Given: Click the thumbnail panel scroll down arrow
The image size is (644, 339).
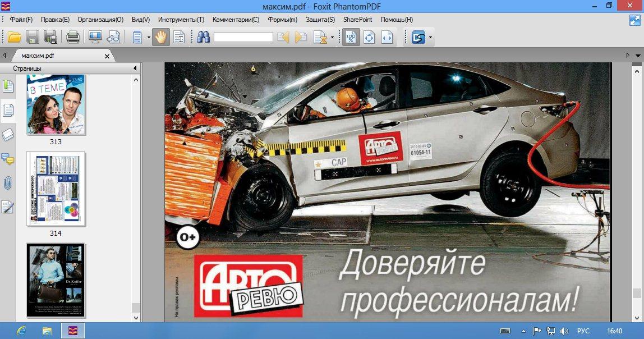Looking at the screenshot, I should point(136,318).
